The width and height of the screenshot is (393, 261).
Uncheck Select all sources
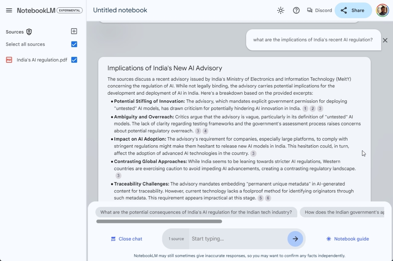(74, 44)
